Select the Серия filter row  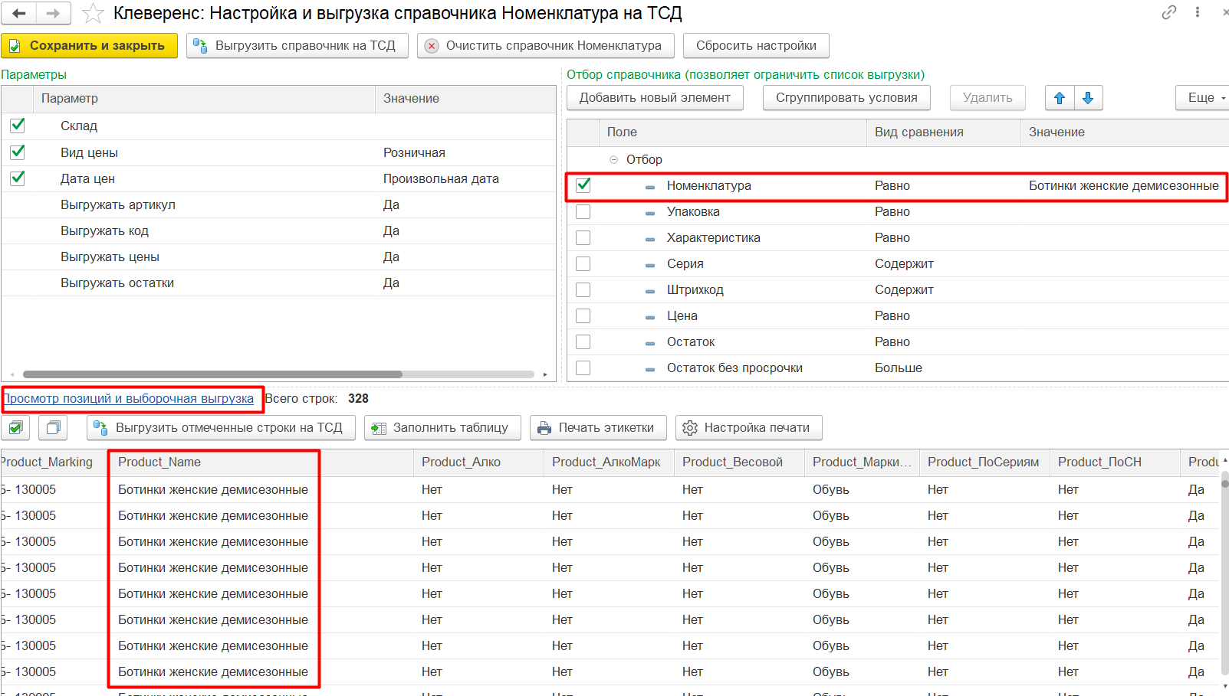[x=898, y=263]
